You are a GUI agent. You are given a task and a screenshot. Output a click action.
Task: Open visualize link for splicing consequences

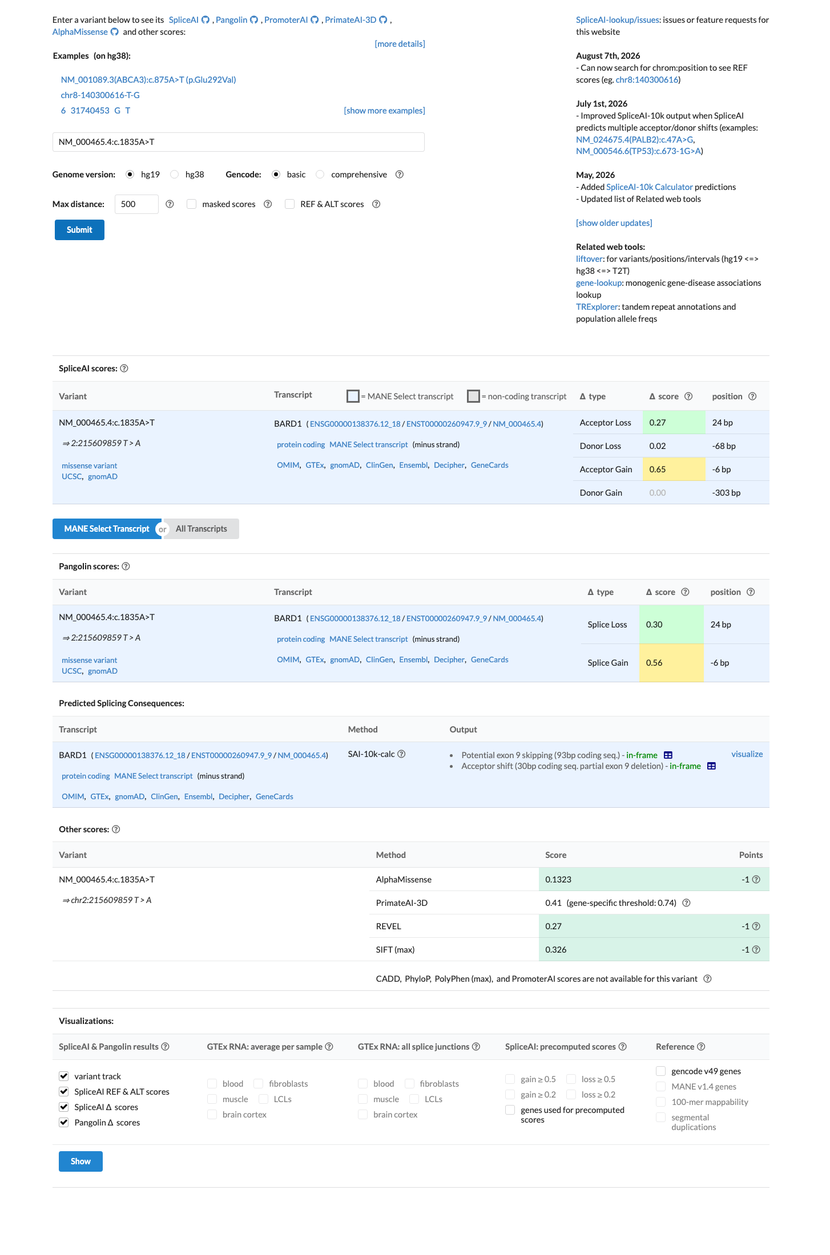(747, 754)
